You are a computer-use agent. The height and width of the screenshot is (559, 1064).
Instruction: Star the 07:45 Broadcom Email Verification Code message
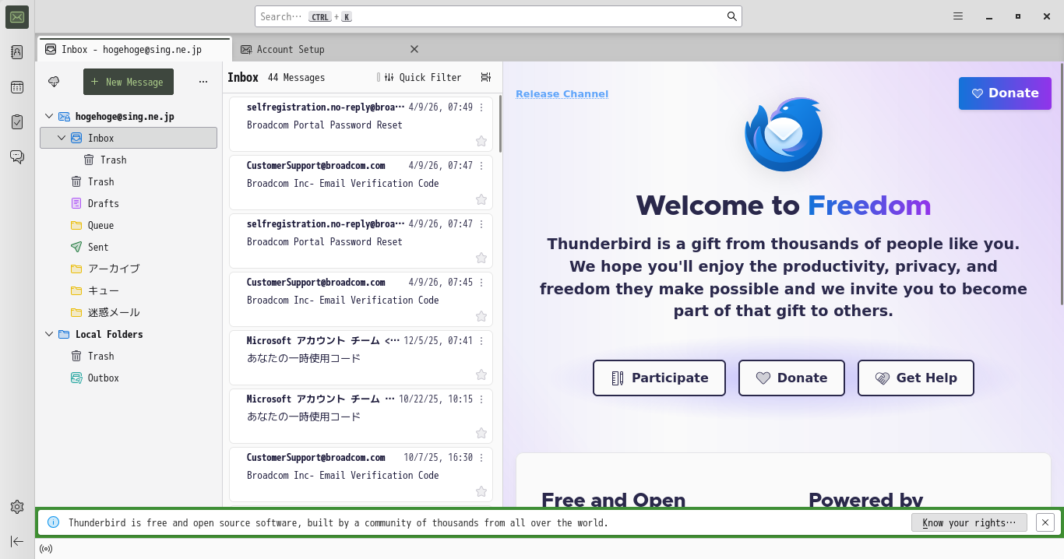coord(481,316)
